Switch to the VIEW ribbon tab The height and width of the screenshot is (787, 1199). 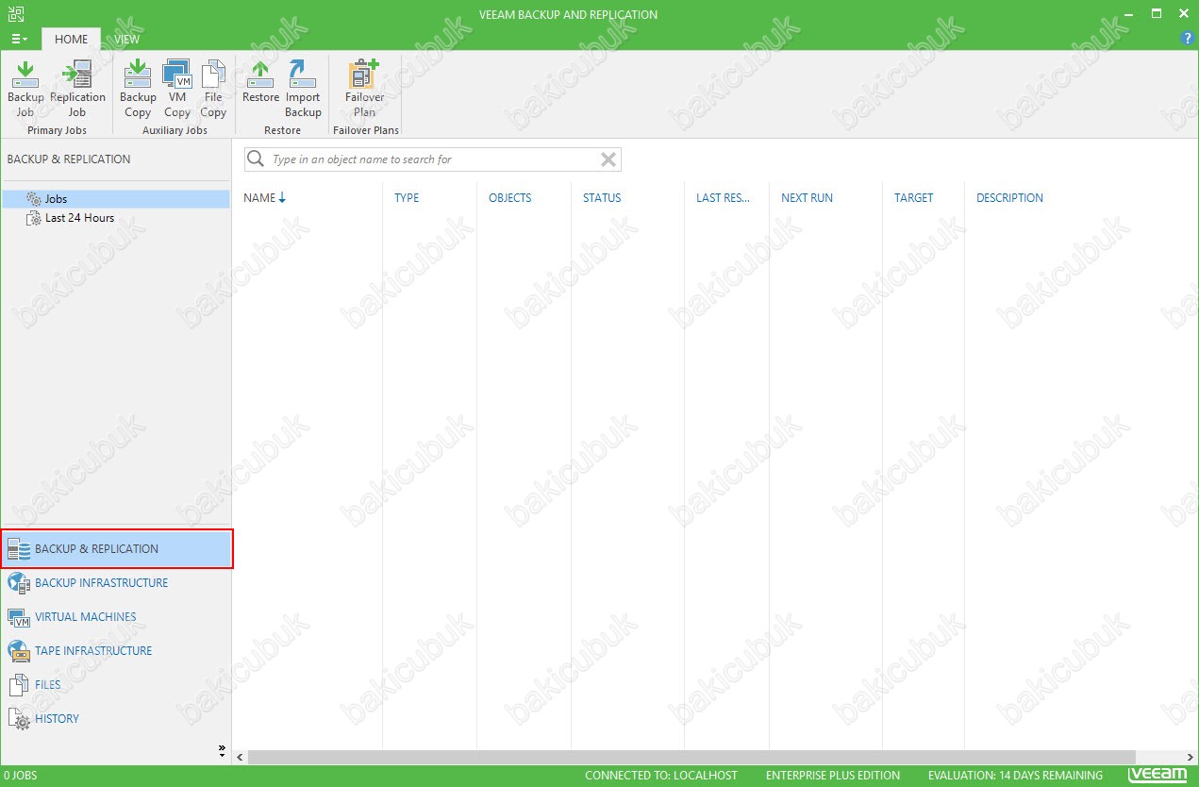126,40
